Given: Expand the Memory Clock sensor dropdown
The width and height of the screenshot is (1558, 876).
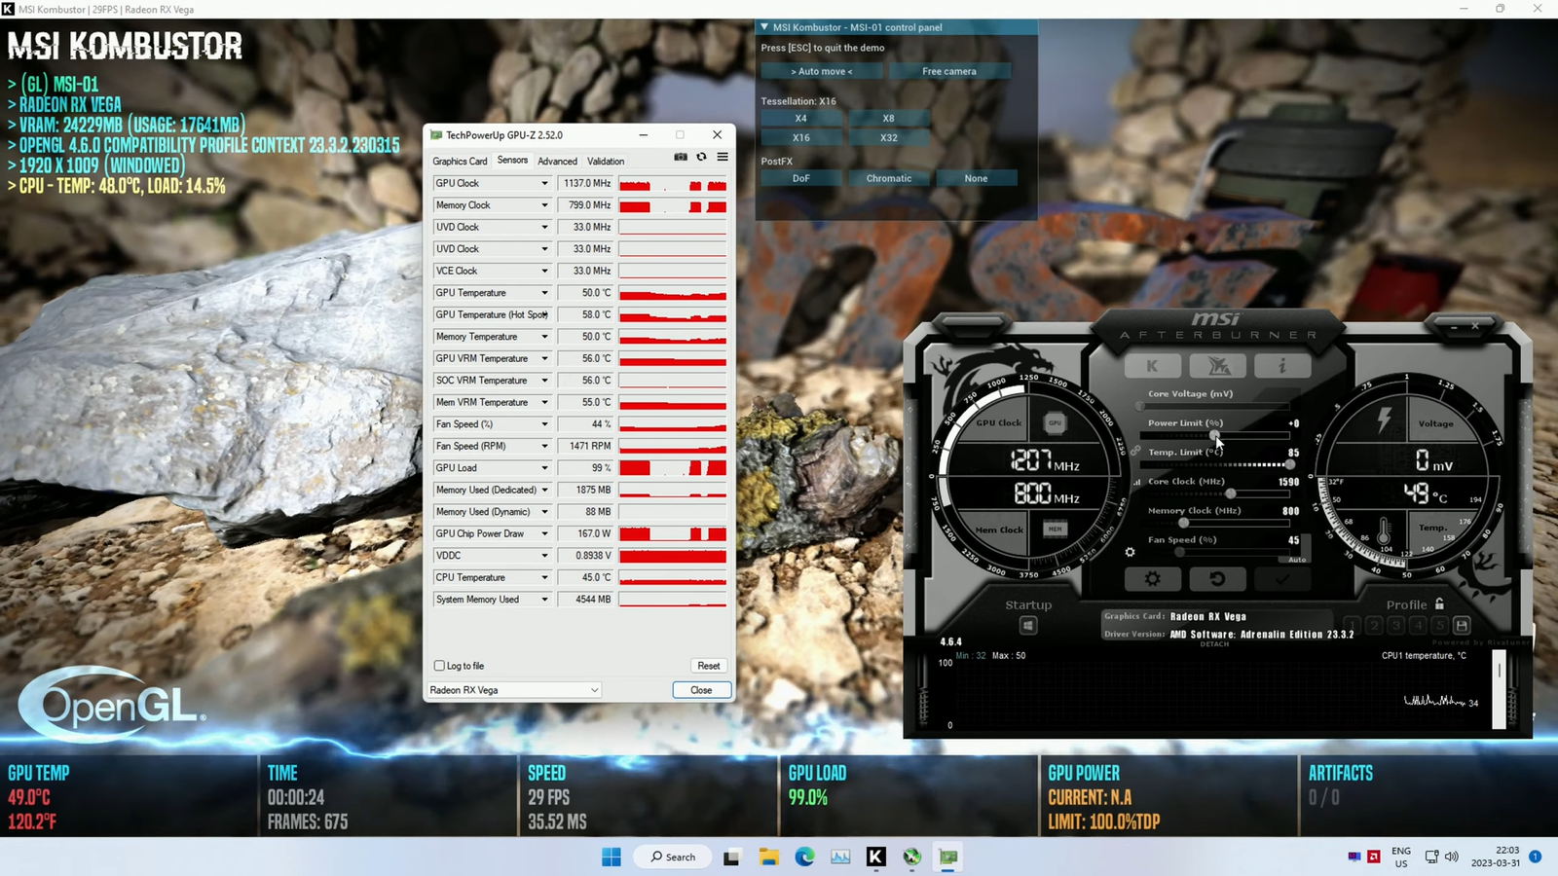Looking at the screenshot, I should tap(544, 205).
